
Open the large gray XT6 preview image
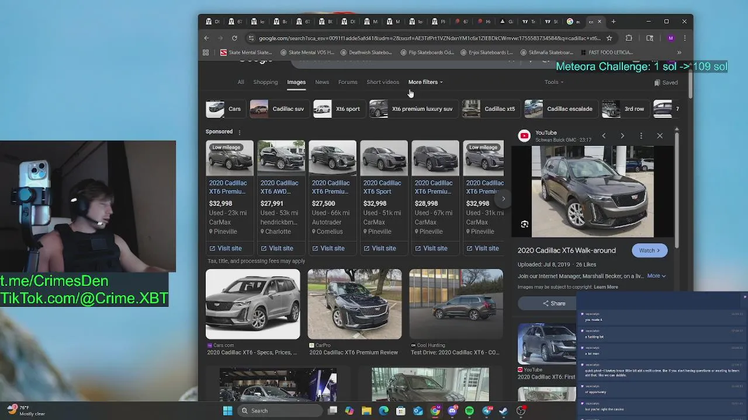point(593,192)
